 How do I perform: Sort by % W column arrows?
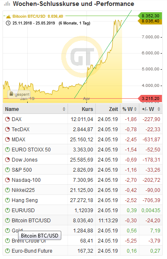click(135, 109)
